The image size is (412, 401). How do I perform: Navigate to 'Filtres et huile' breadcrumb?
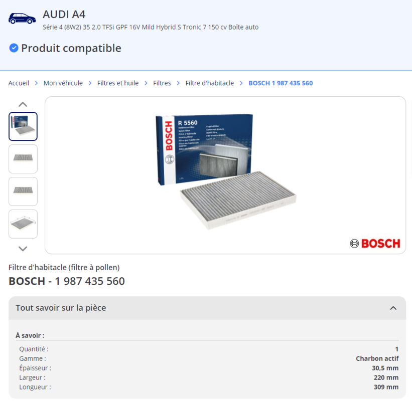coord(118,83)
